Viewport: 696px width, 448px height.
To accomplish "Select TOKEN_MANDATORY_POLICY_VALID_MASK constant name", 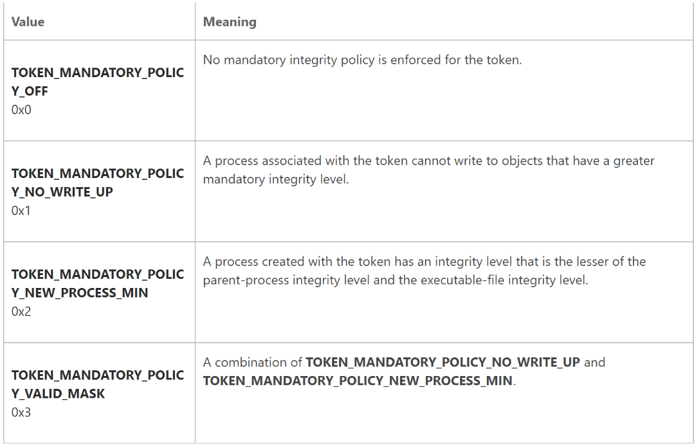I will (98, 384).
